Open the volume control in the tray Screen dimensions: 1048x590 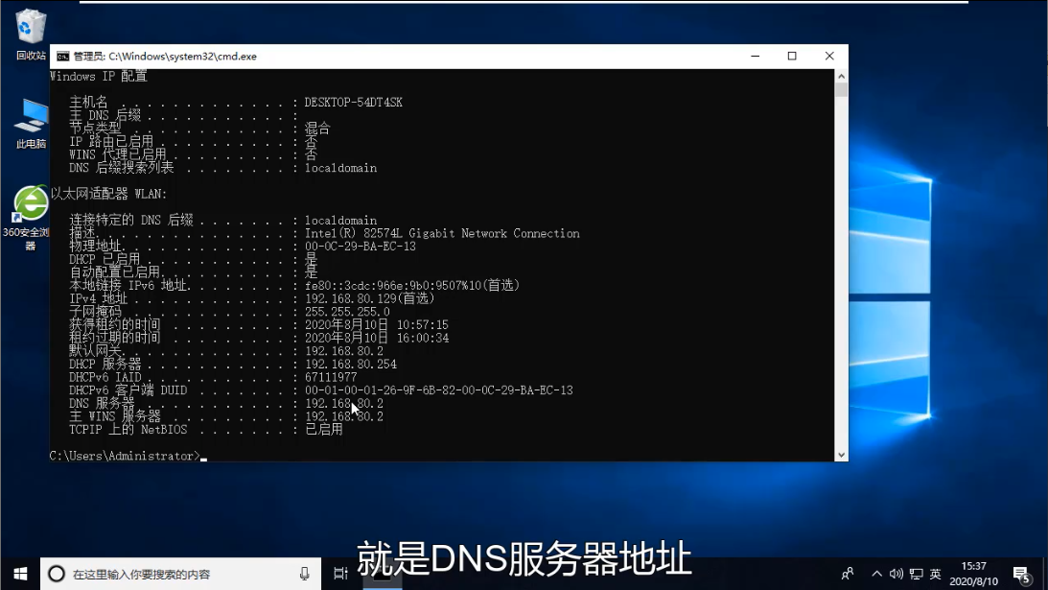[x=897, y=574]
